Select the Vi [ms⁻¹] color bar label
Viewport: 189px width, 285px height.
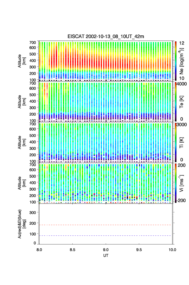182,183
